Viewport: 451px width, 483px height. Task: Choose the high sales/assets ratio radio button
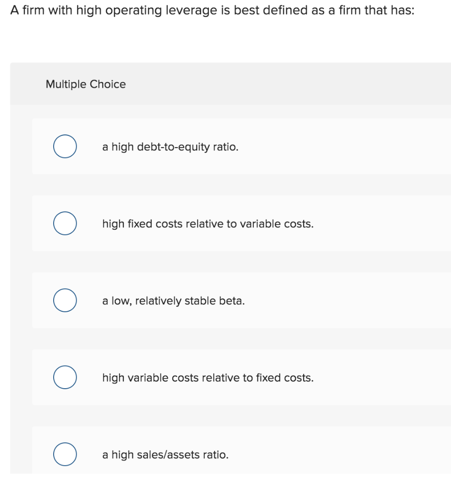[x=65, y=454]
